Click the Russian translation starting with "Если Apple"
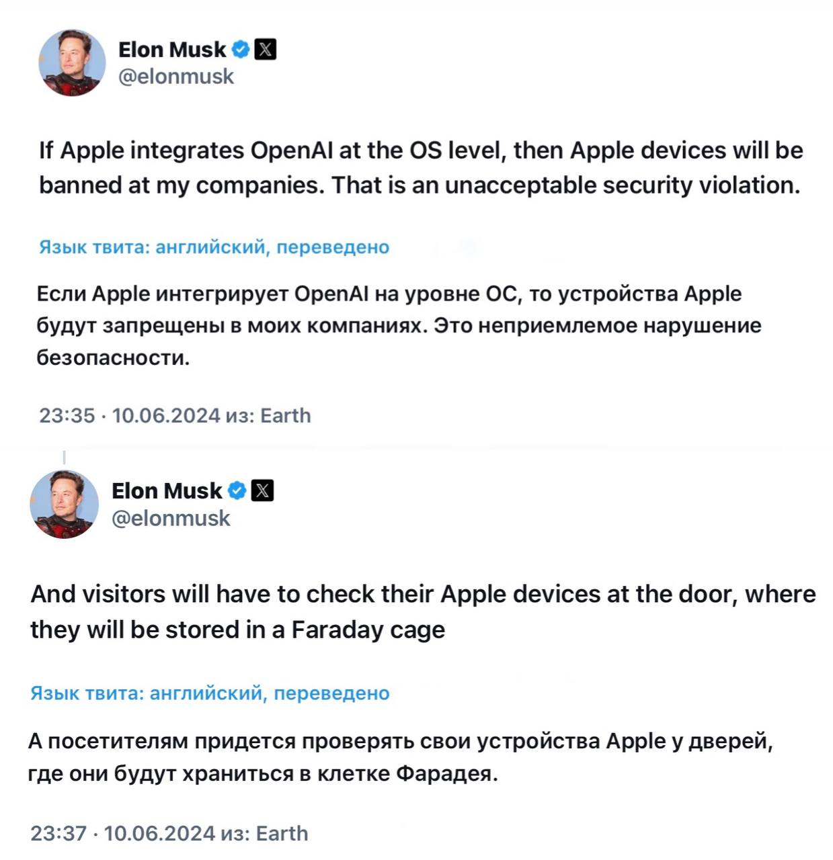833x860 pixels. (x=399, y=326)
